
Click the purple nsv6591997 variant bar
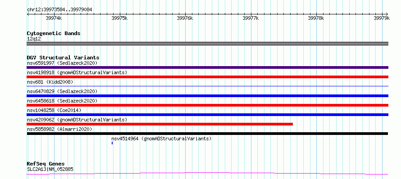(207, 67)
